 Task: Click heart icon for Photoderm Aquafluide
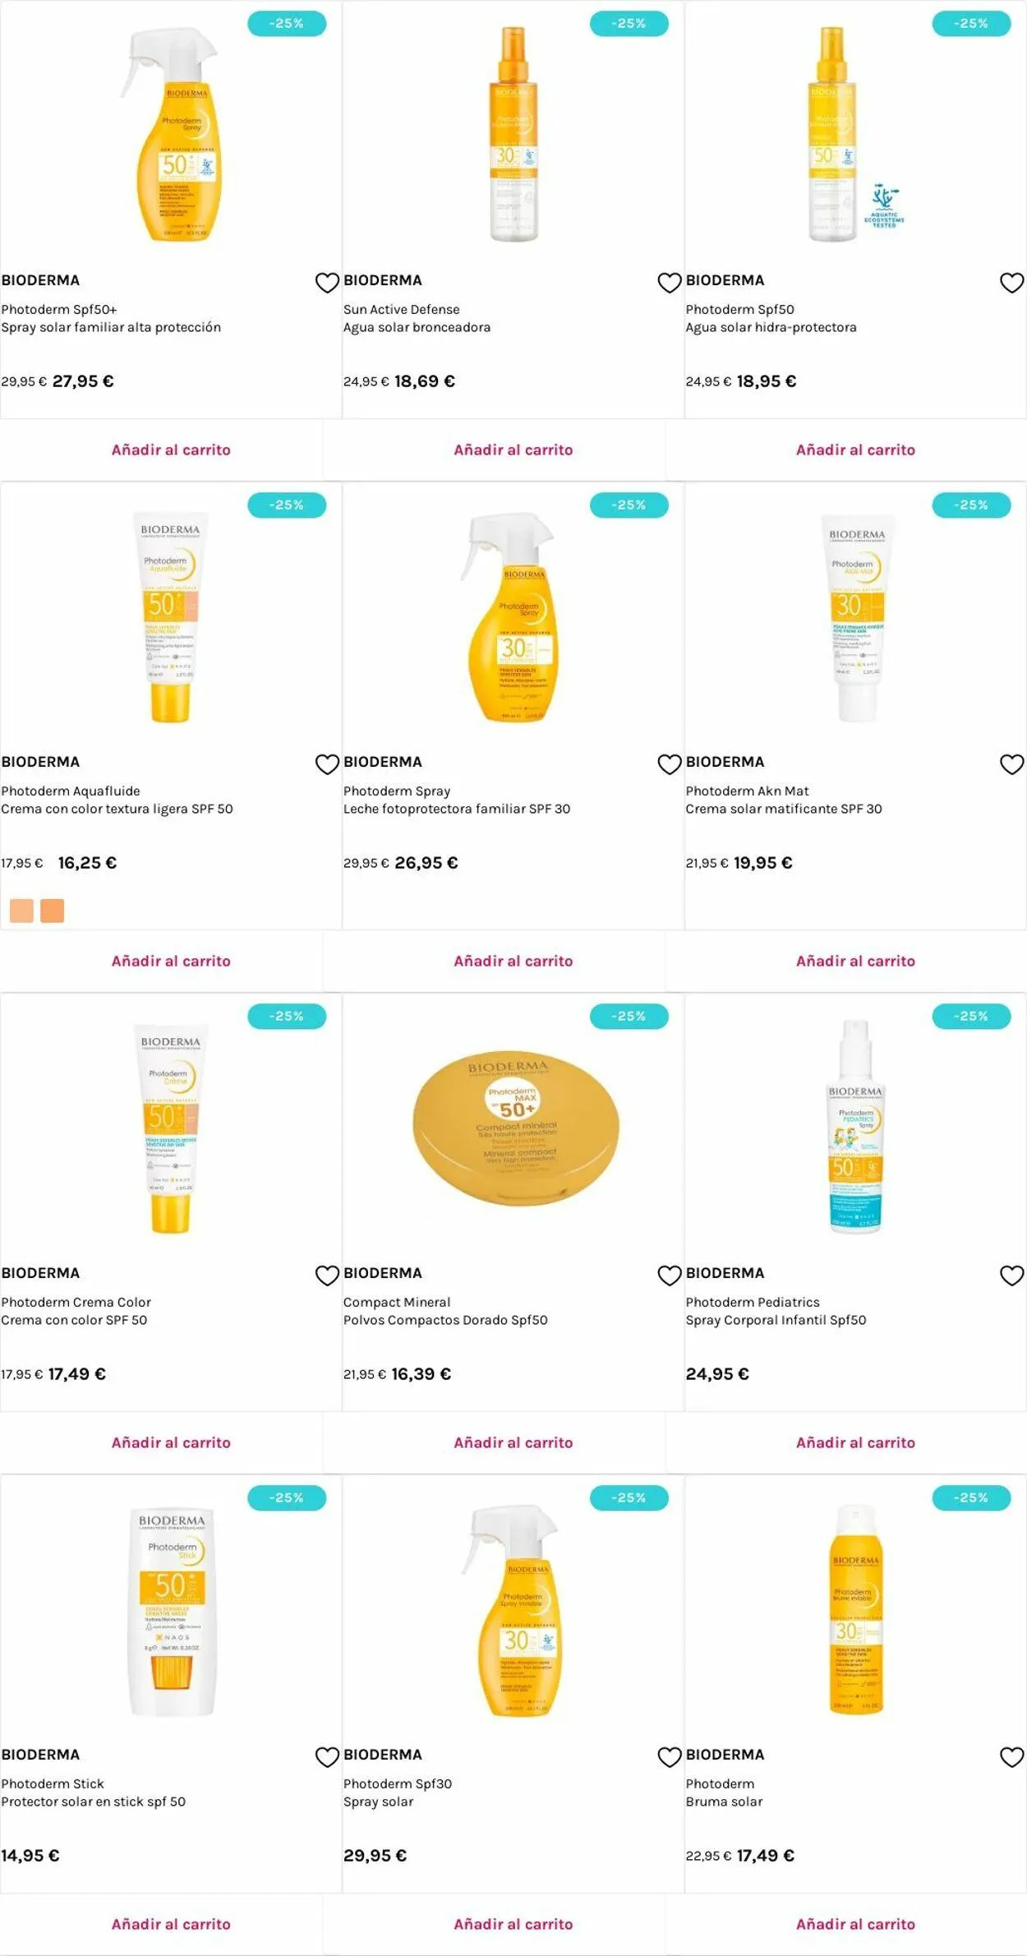[x=327, y=764]
